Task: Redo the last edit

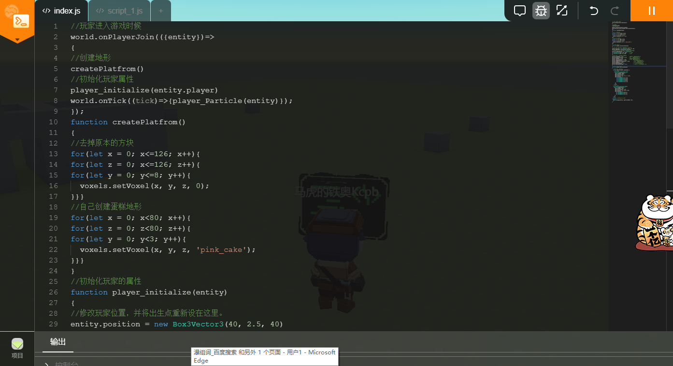Action: 615,11
